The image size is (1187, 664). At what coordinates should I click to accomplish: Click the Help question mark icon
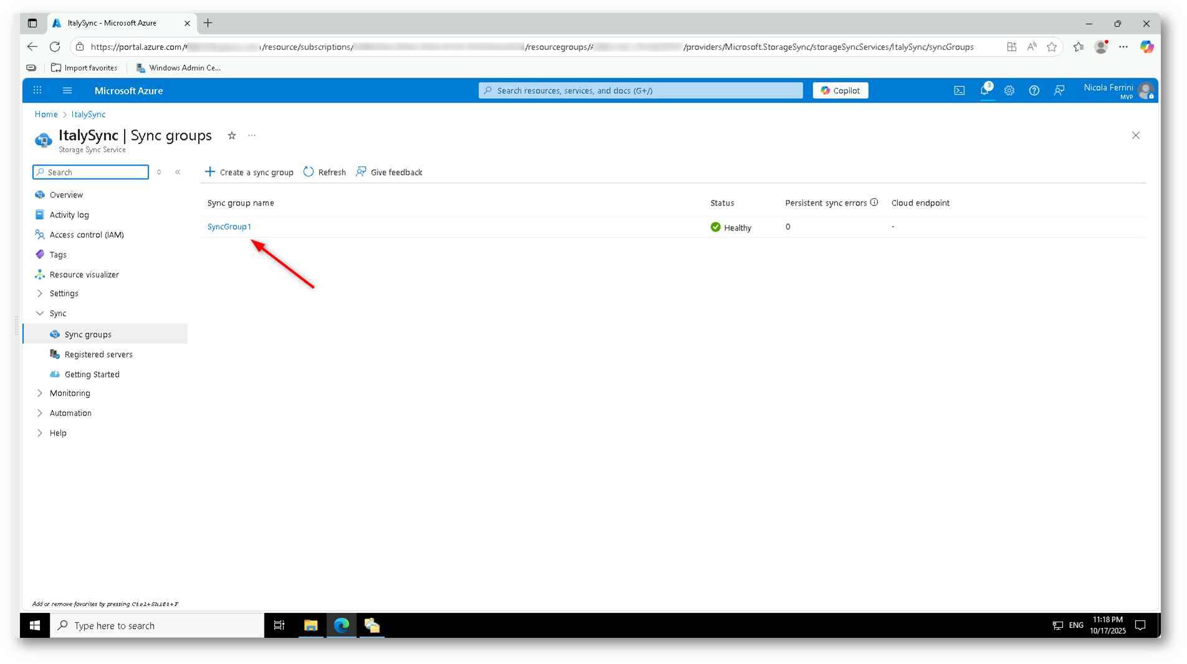(x=1034, y=91)
